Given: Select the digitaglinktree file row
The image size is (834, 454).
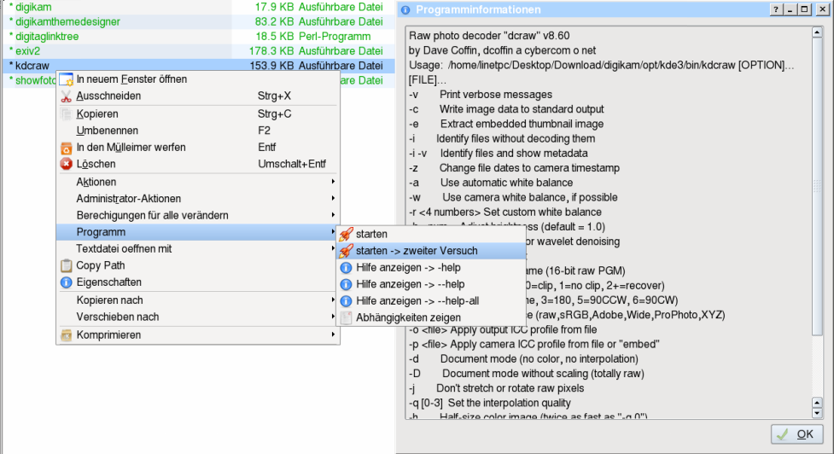Looking at the screenshot, I should pyautogui.click(x=198, y=36).
